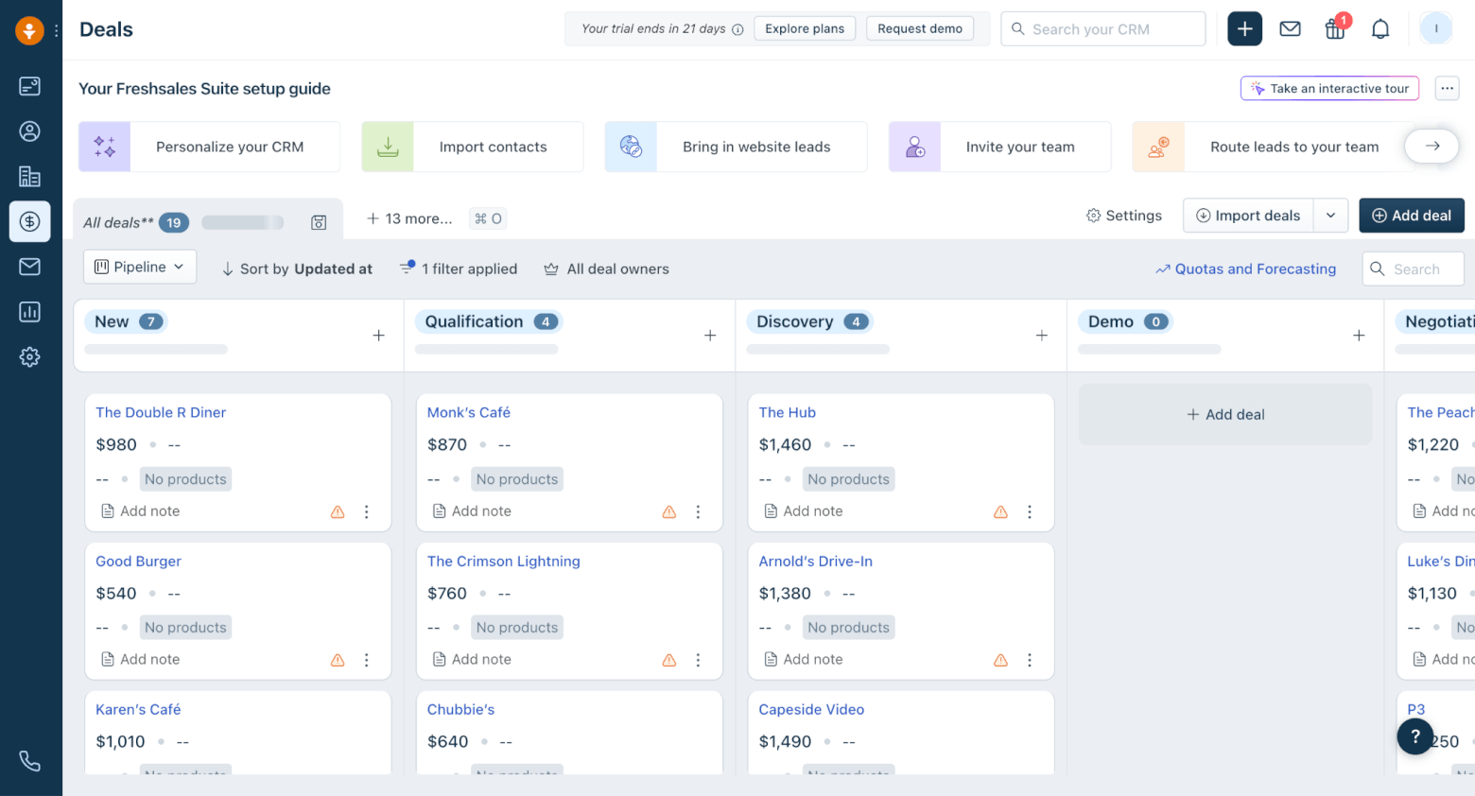The image size is (1475, 796).
Task: Open the user profile avatar
Action: 1435,29
